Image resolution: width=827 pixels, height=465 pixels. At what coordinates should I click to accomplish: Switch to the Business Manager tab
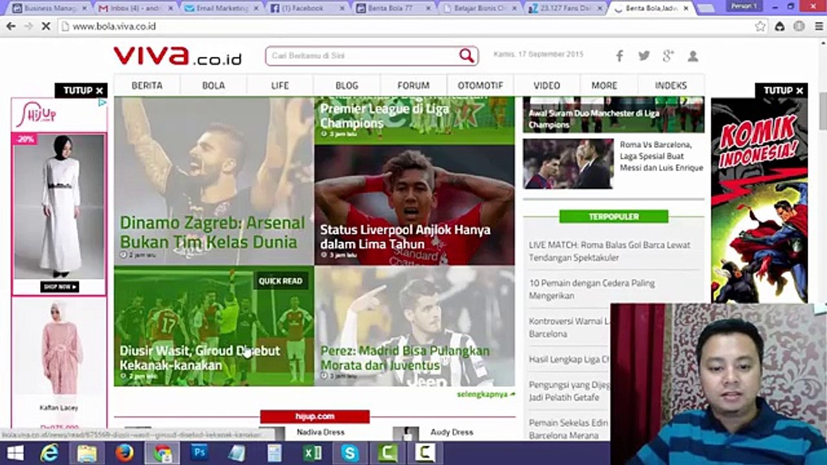[x=48, y=8]
